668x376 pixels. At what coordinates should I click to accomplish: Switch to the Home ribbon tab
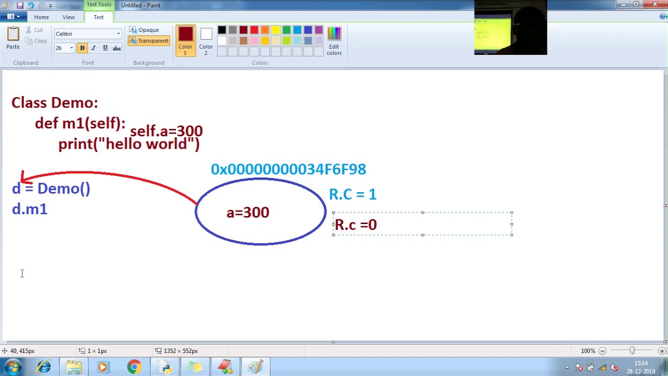click(41, 17)
